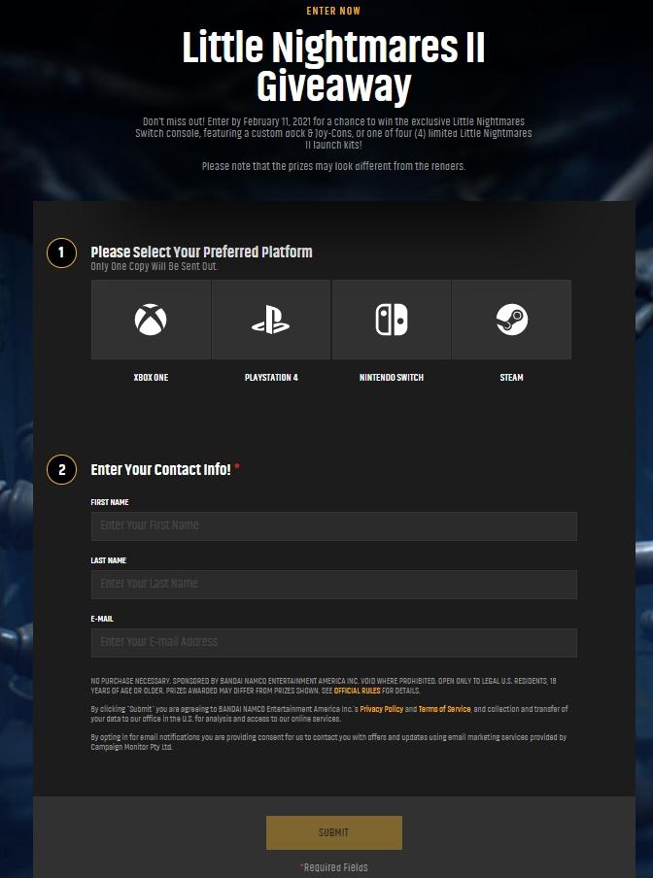Click 'Only One Copy Will Be Sent Out.' text

coord(154,266)
